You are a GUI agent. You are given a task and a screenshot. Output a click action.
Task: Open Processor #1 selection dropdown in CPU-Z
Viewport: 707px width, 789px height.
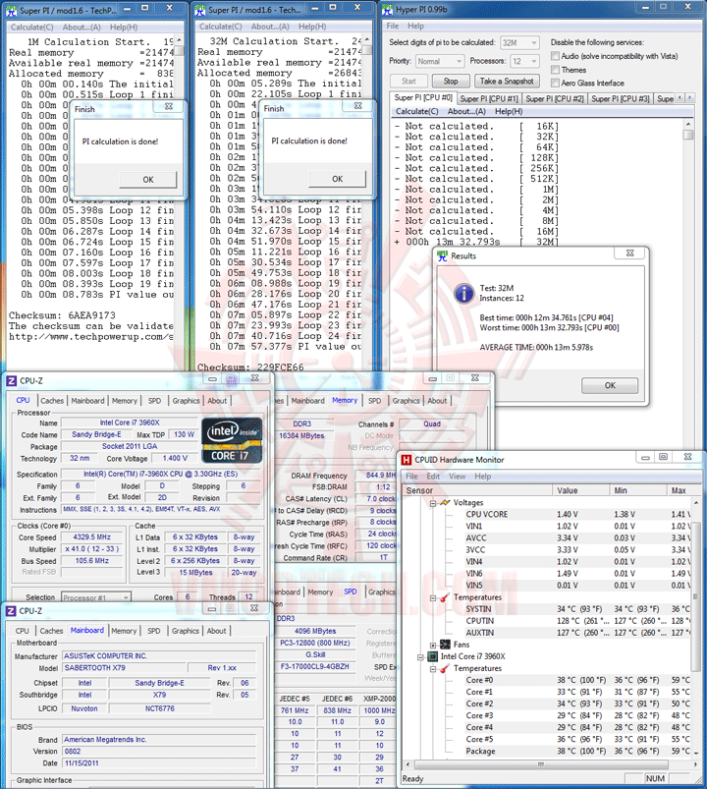95,597
